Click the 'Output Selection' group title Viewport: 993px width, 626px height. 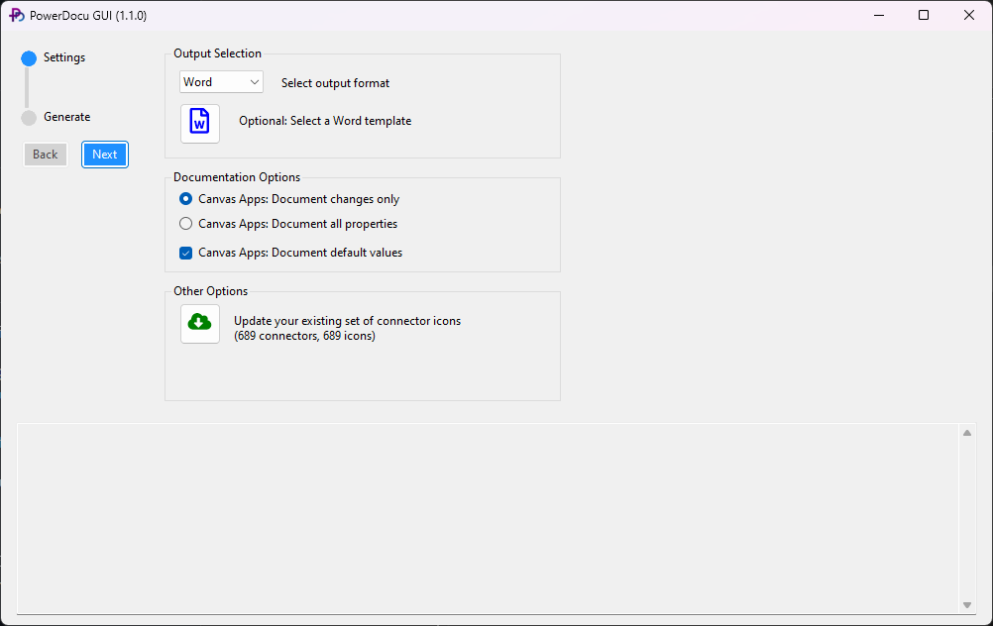(x=217, y=53)
